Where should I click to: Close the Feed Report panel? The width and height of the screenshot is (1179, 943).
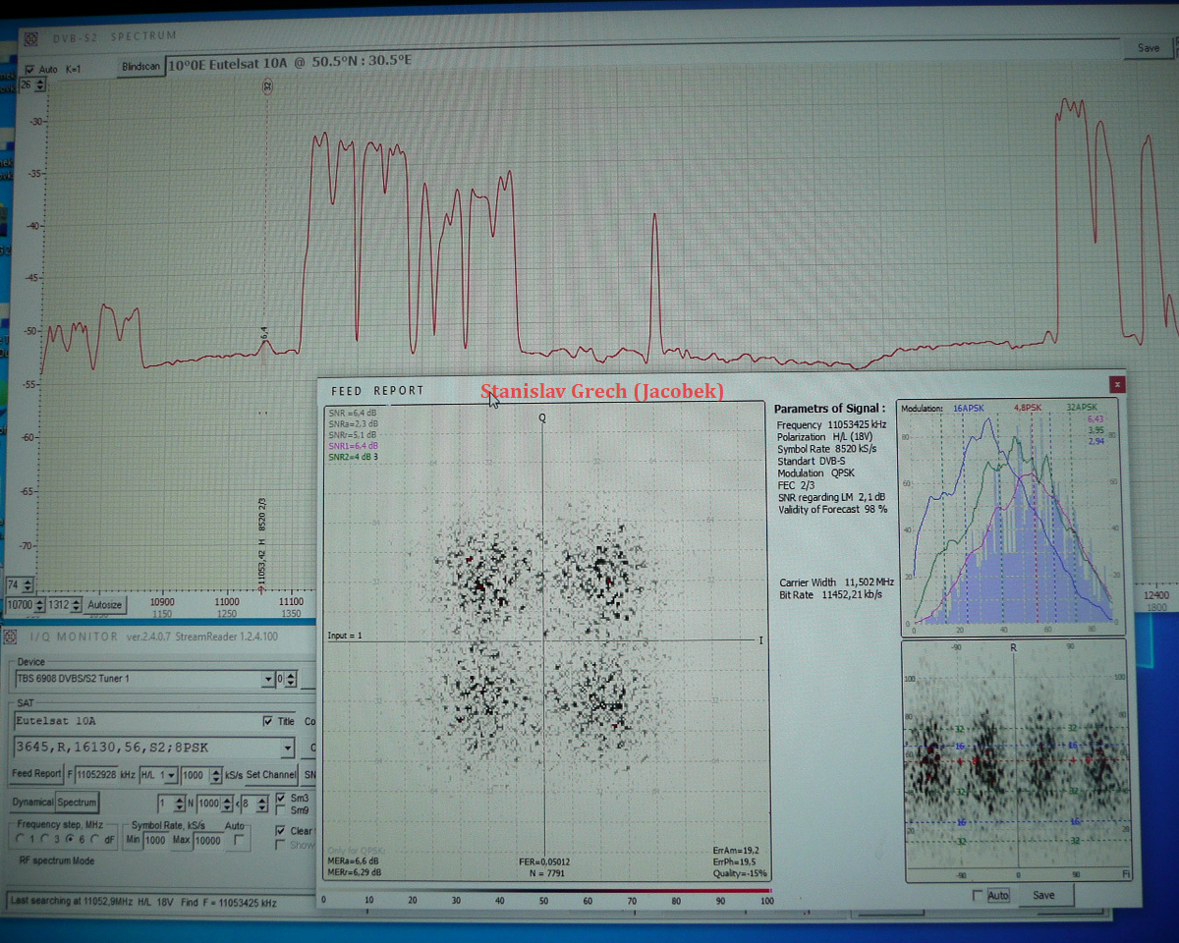tap(1116, 384)
